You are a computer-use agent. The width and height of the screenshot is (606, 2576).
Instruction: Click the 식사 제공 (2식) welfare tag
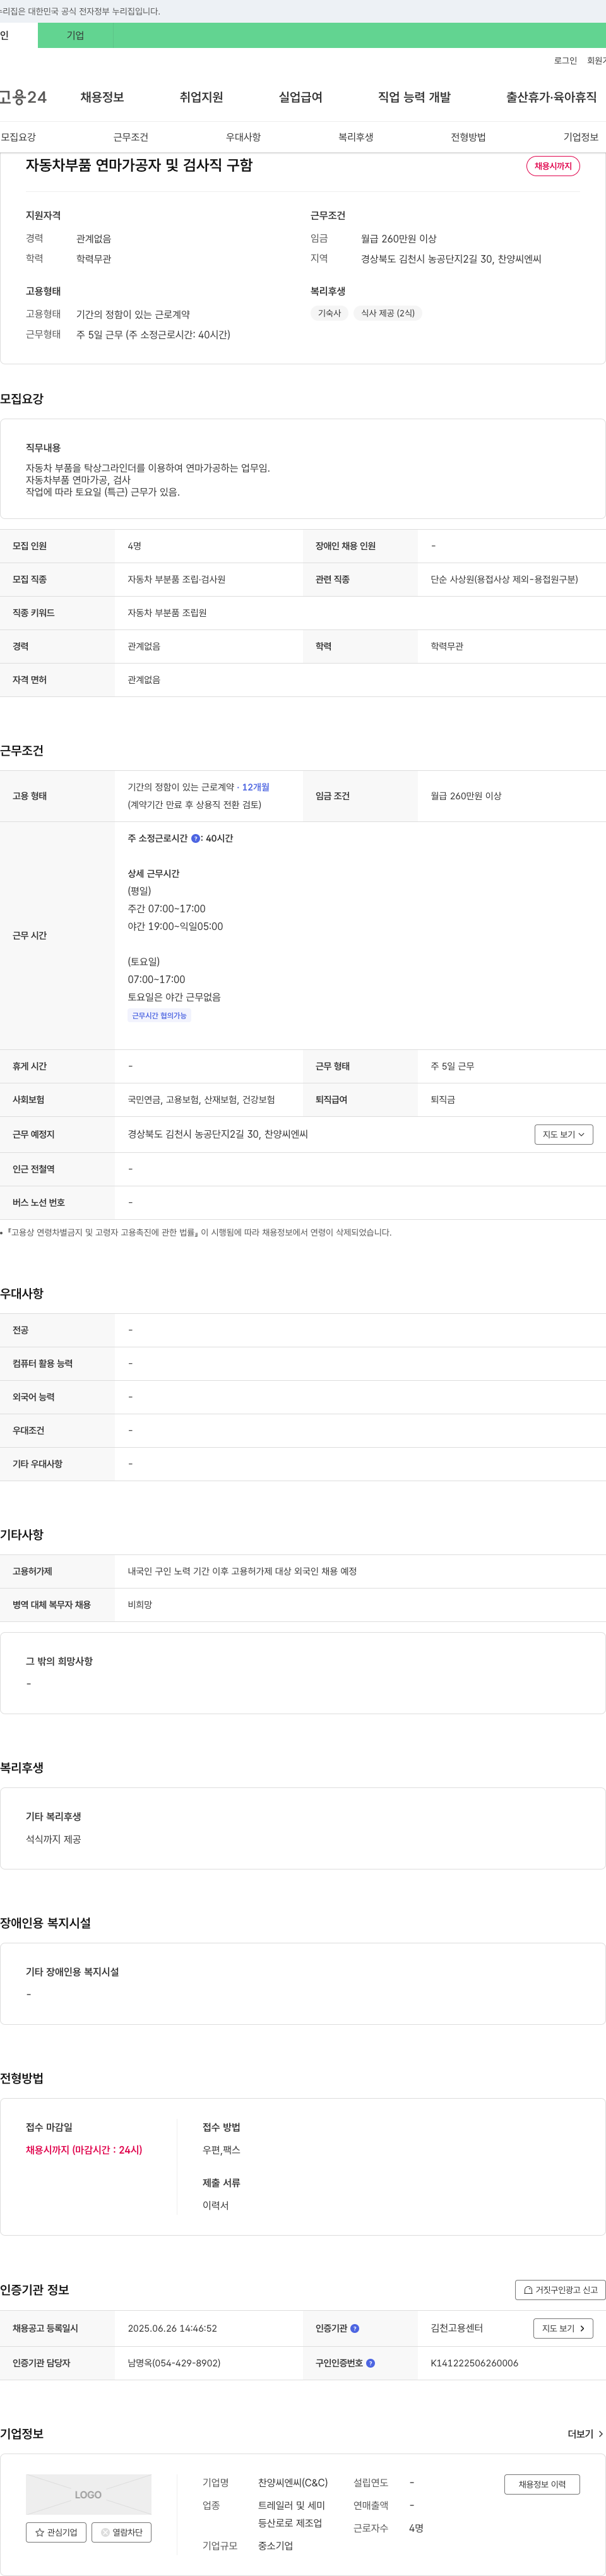tap(388, 313)
